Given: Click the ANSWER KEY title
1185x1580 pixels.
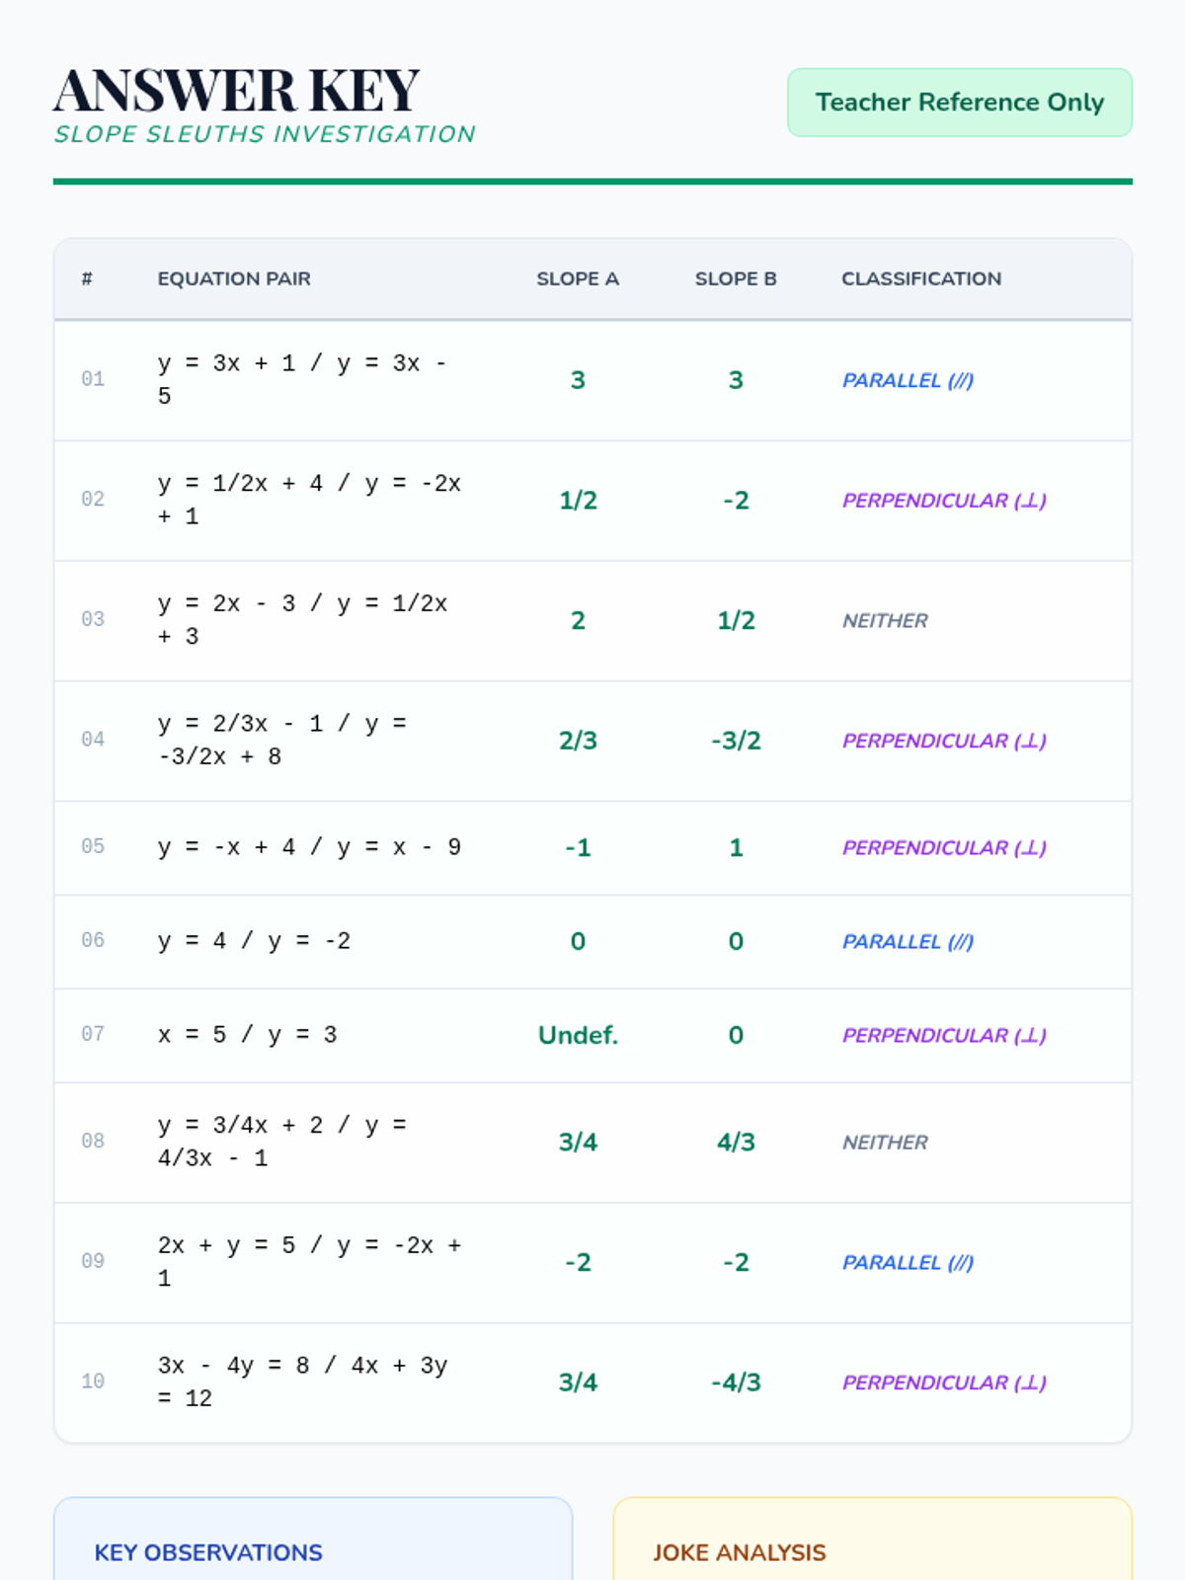Looking at the screenshot, I should click(237, 91).
